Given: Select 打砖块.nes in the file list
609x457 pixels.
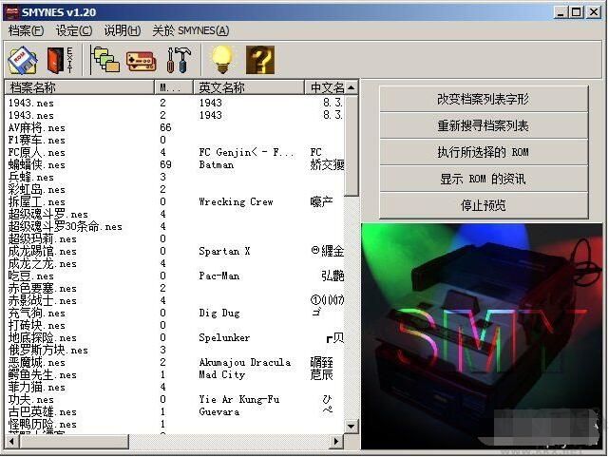Looking at the screenshot, I should click(x=36, y=326).
